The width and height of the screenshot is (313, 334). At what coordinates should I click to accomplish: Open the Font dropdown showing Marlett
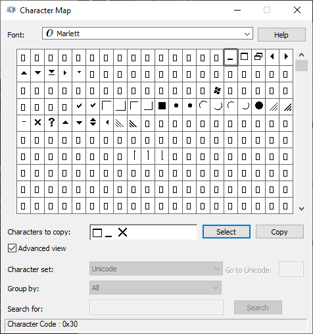click(147, 34)
